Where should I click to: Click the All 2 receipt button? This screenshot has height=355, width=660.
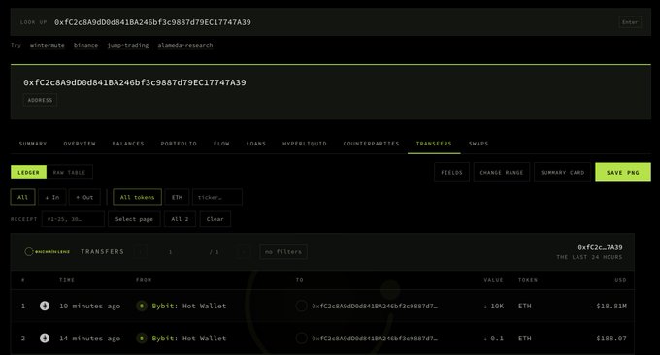point(180,219)
